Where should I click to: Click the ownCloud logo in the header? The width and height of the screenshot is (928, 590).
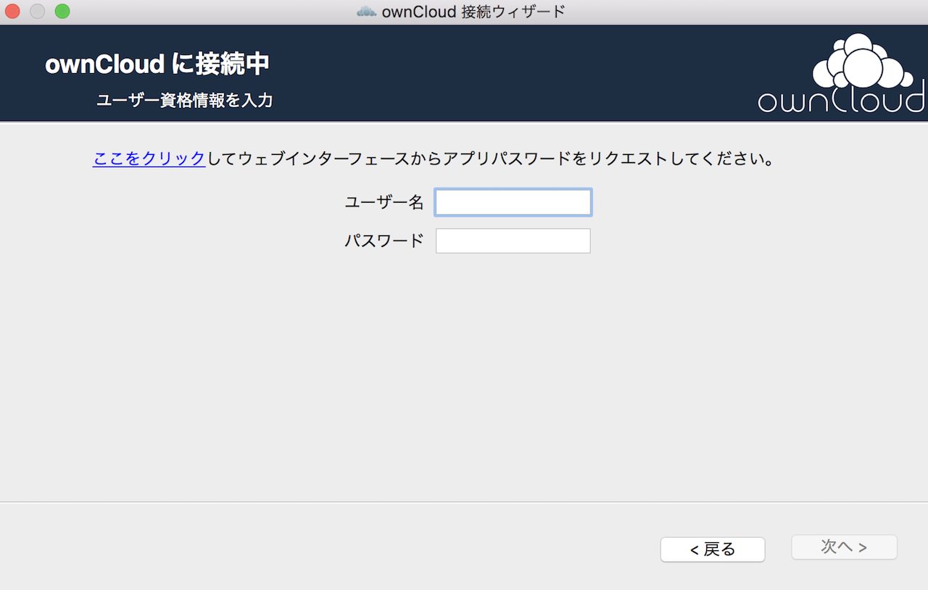[842, 72]
